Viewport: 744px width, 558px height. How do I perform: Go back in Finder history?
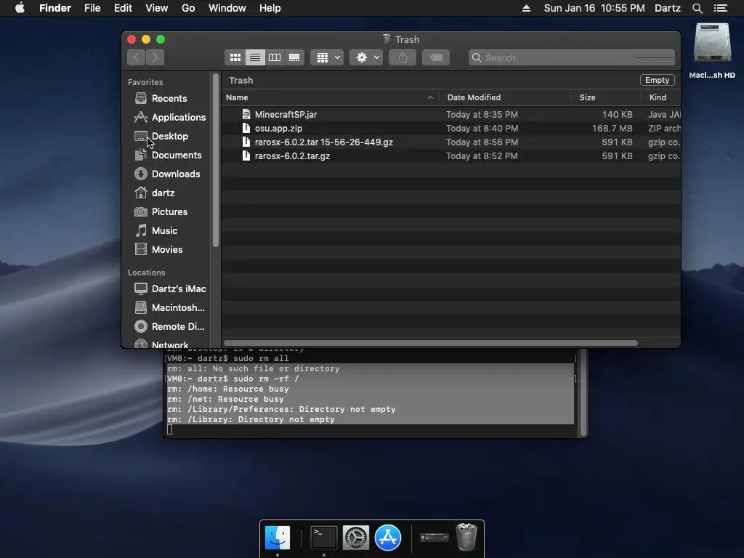pyautogui.click(x=137, y=57)
